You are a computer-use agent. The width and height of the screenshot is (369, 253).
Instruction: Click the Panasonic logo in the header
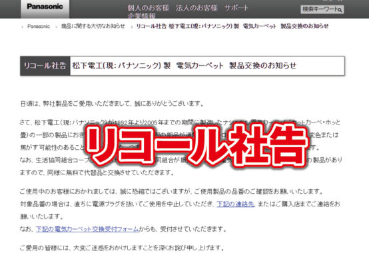point(45,7)
